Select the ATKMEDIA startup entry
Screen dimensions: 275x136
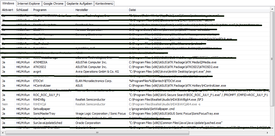[40, 62]
